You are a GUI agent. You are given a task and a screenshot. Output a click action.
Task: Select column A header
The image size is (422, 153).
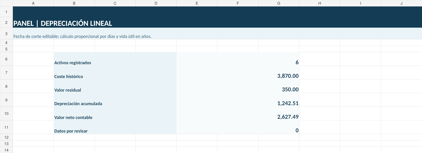point(33,3)
